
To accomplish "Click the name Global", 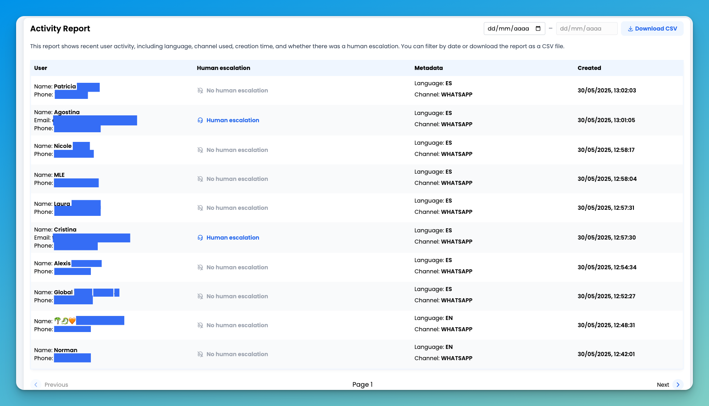I will pos(64,292).
